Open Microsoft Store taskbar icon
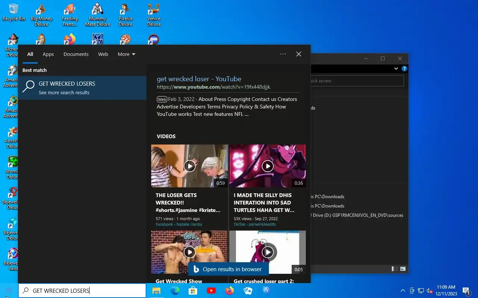The image size is (478, 298). tap(193, 291)
